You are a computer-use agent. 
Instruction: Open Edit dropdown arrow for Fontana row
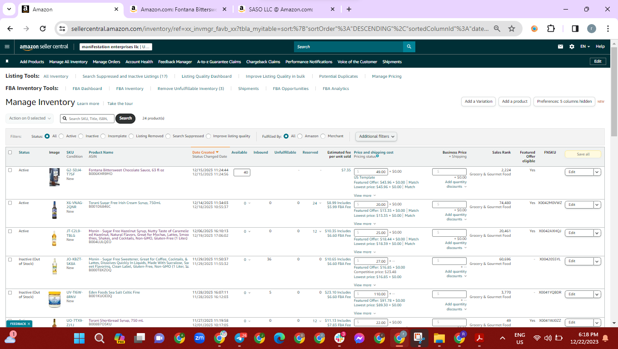point(597,172)
